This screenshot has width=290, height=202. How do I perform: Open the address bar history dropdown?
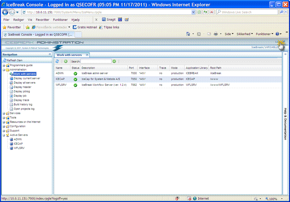[193, 12]
